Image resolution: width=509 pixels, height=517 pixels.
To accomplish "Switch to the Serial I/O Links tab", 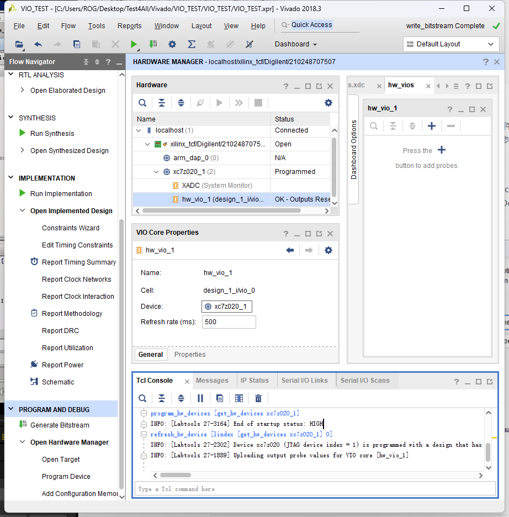I will (305, 381).
